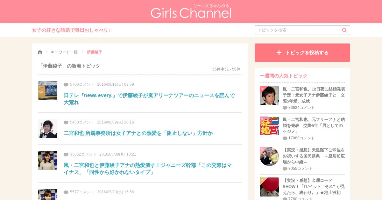Click the Girls Channel logo
Screen dimensions: 382x200
click(x=191, y=11)
